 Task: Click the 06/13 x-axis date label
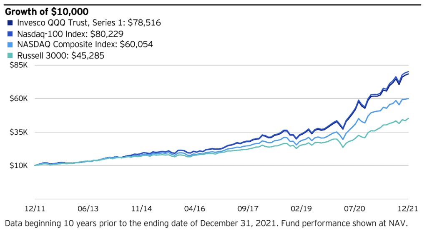tap(88, 209)
